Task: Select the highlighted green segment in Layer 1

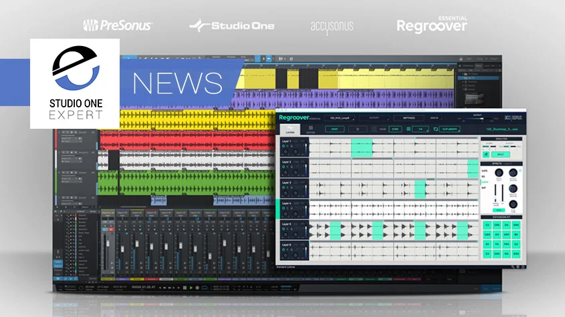Action: (x=362, y=147)
